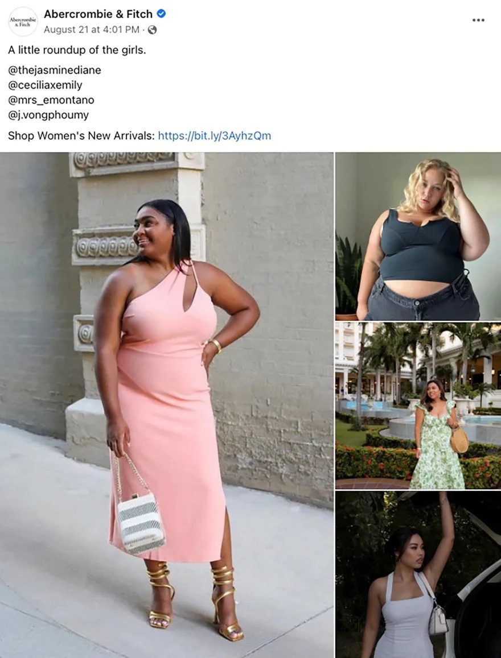Open the large pink dress photo

167,405
